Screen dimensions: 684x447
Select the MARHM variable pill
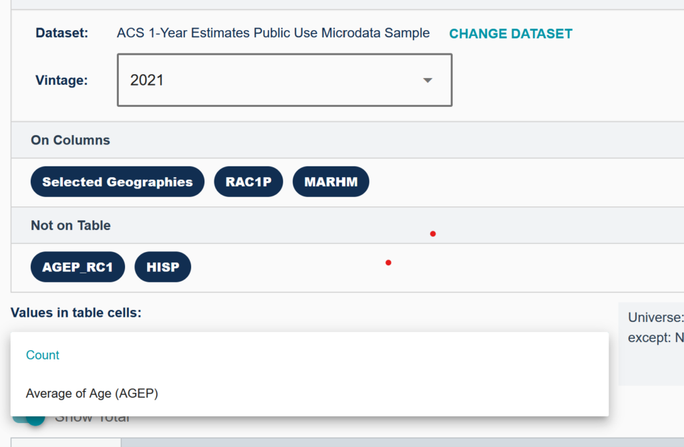(331, 181)
